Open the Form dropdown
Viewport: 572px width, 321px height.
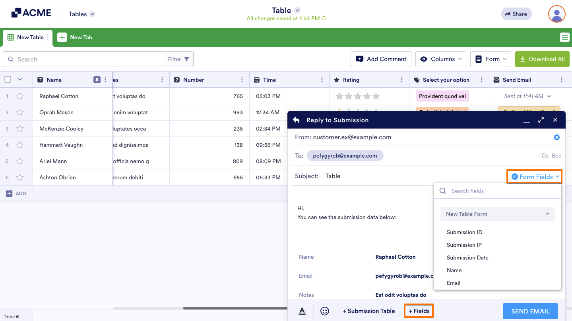(491, 59)
